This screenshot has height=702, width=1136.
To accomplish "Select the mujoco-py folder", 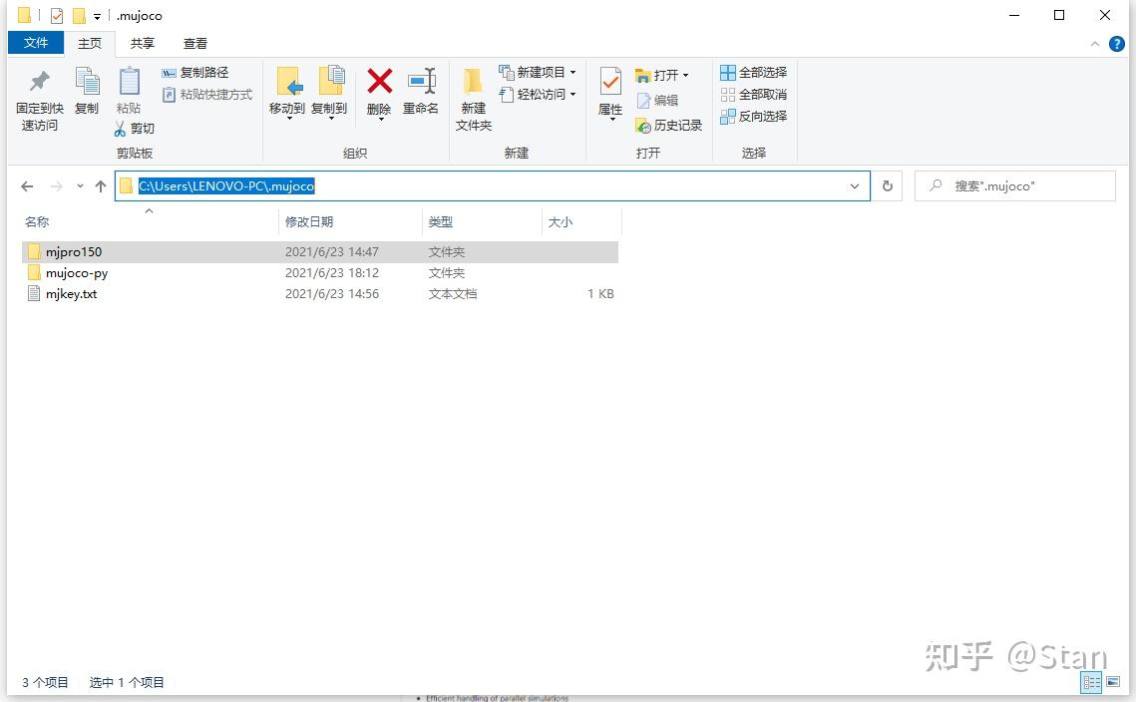I will point(320,273).
